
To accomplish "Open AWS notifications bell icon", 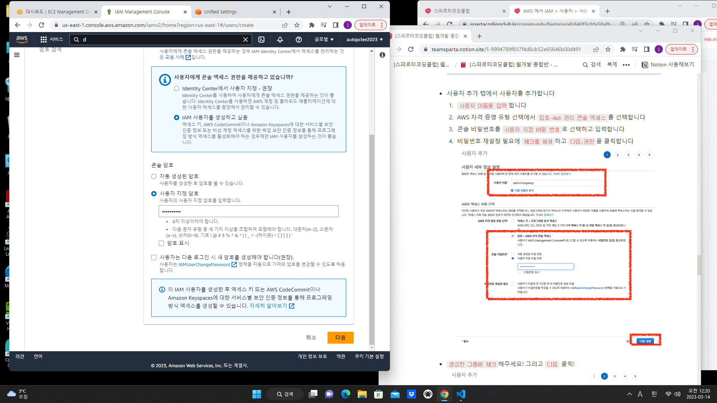I will (x=280, y=40).
